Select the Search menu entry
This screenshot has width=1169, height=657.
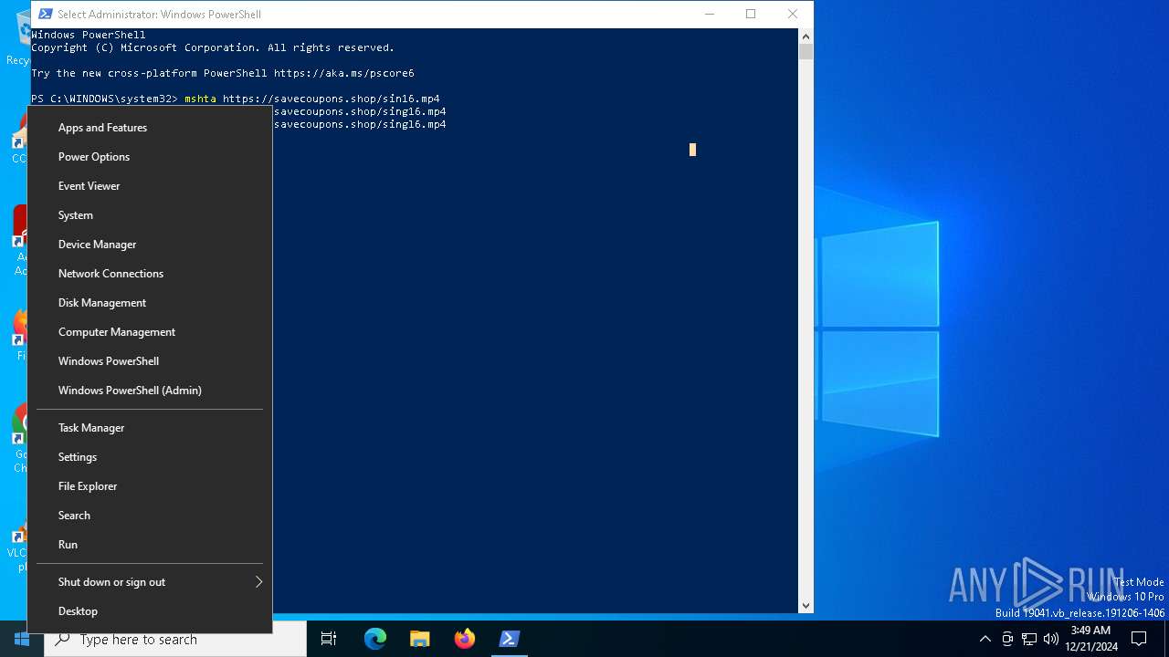pos(150,516)
